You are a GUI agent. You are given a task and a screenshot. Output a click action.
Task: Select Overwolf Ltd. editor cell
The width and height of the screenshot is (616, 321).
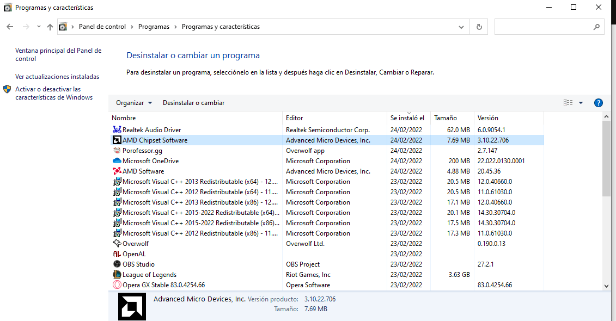(305, 243)
